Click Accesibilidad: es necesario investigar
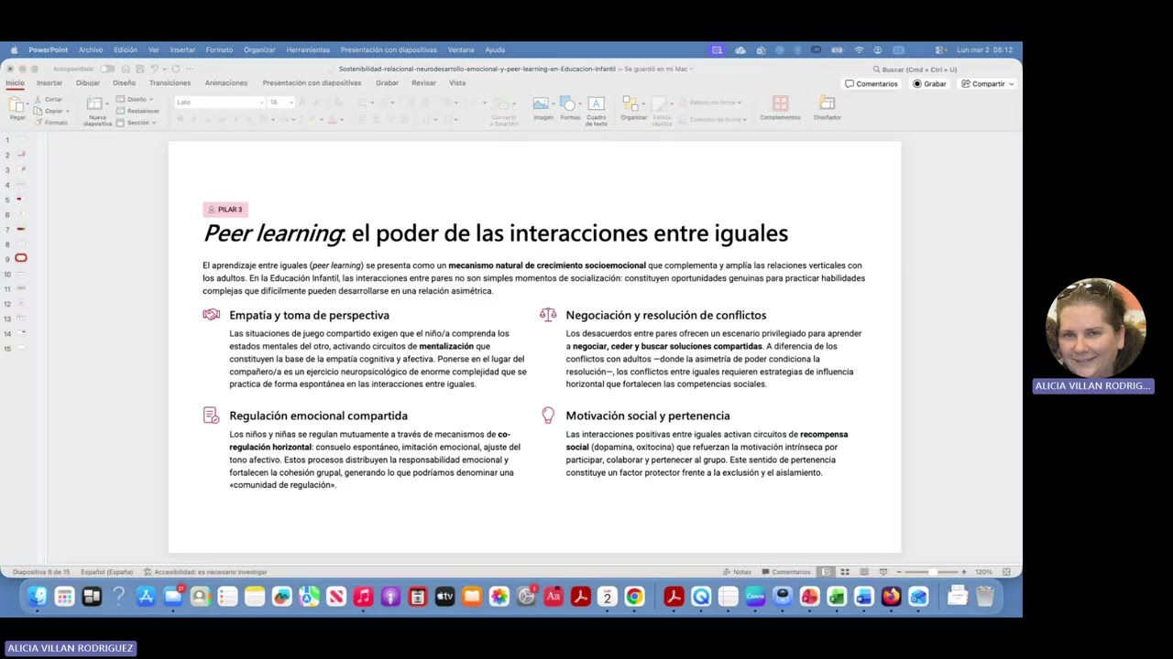 click(205, 572)
